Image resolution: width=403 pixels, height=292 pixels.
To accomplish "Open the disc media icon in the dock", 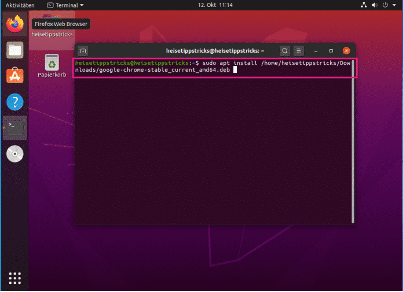I will tap(15, 154).
